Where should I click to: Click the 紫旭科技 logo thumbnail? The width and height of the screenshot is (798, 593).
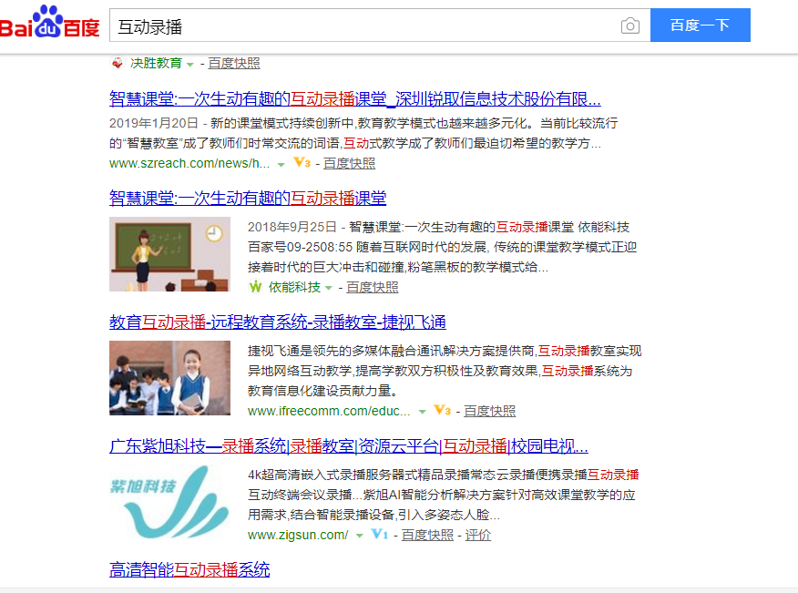point(169,502)
